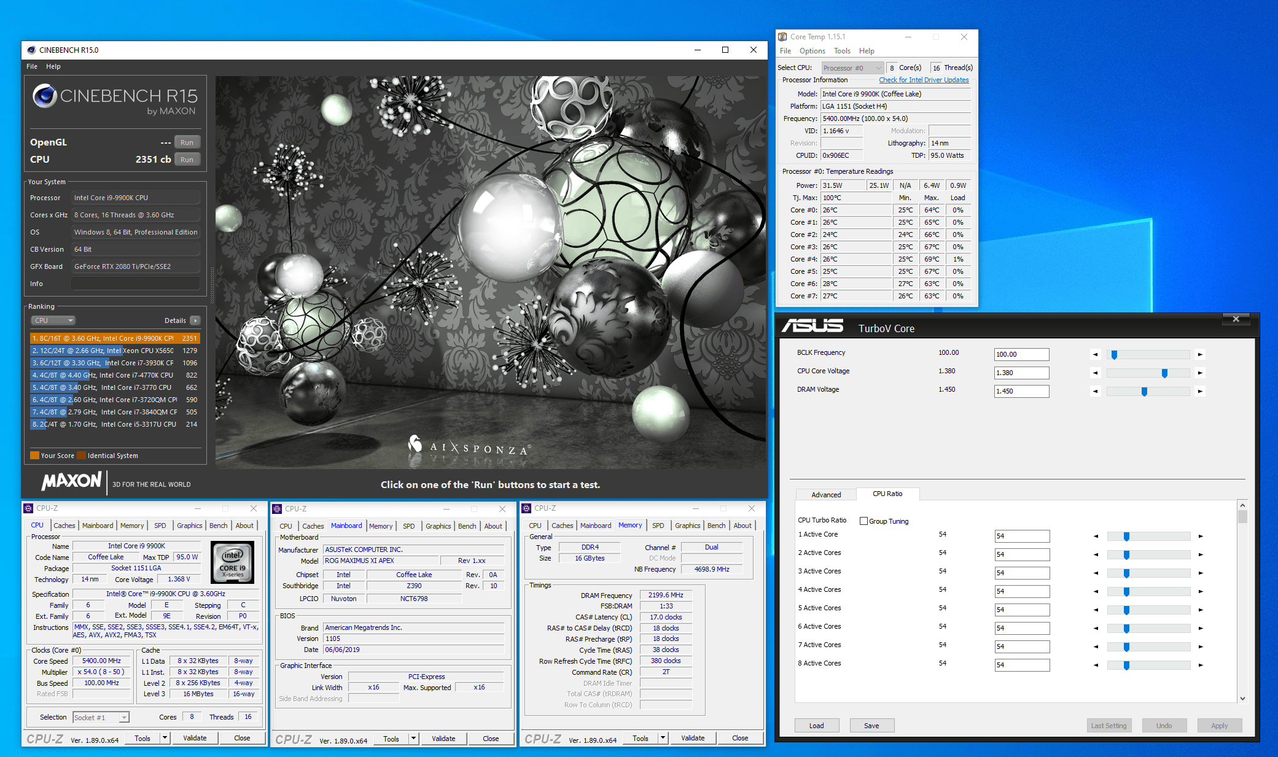Close the CPU-Z CPU window via Close button
This screenshot has height=757, width=1278.
pos(242,739)
